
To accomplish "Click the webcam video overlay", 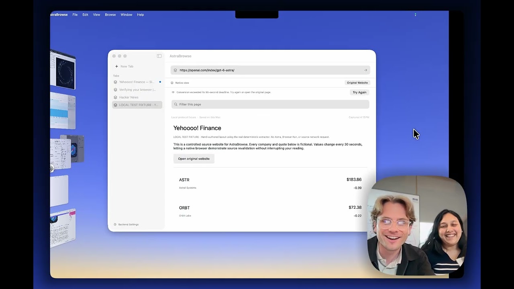I will click(x=417, y=226).
